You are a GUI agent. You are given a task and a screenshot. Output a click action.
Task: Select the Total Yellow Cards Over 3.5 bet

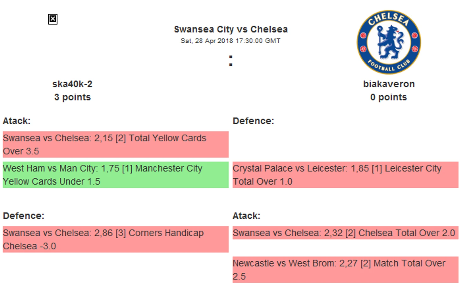click(116, 144)
